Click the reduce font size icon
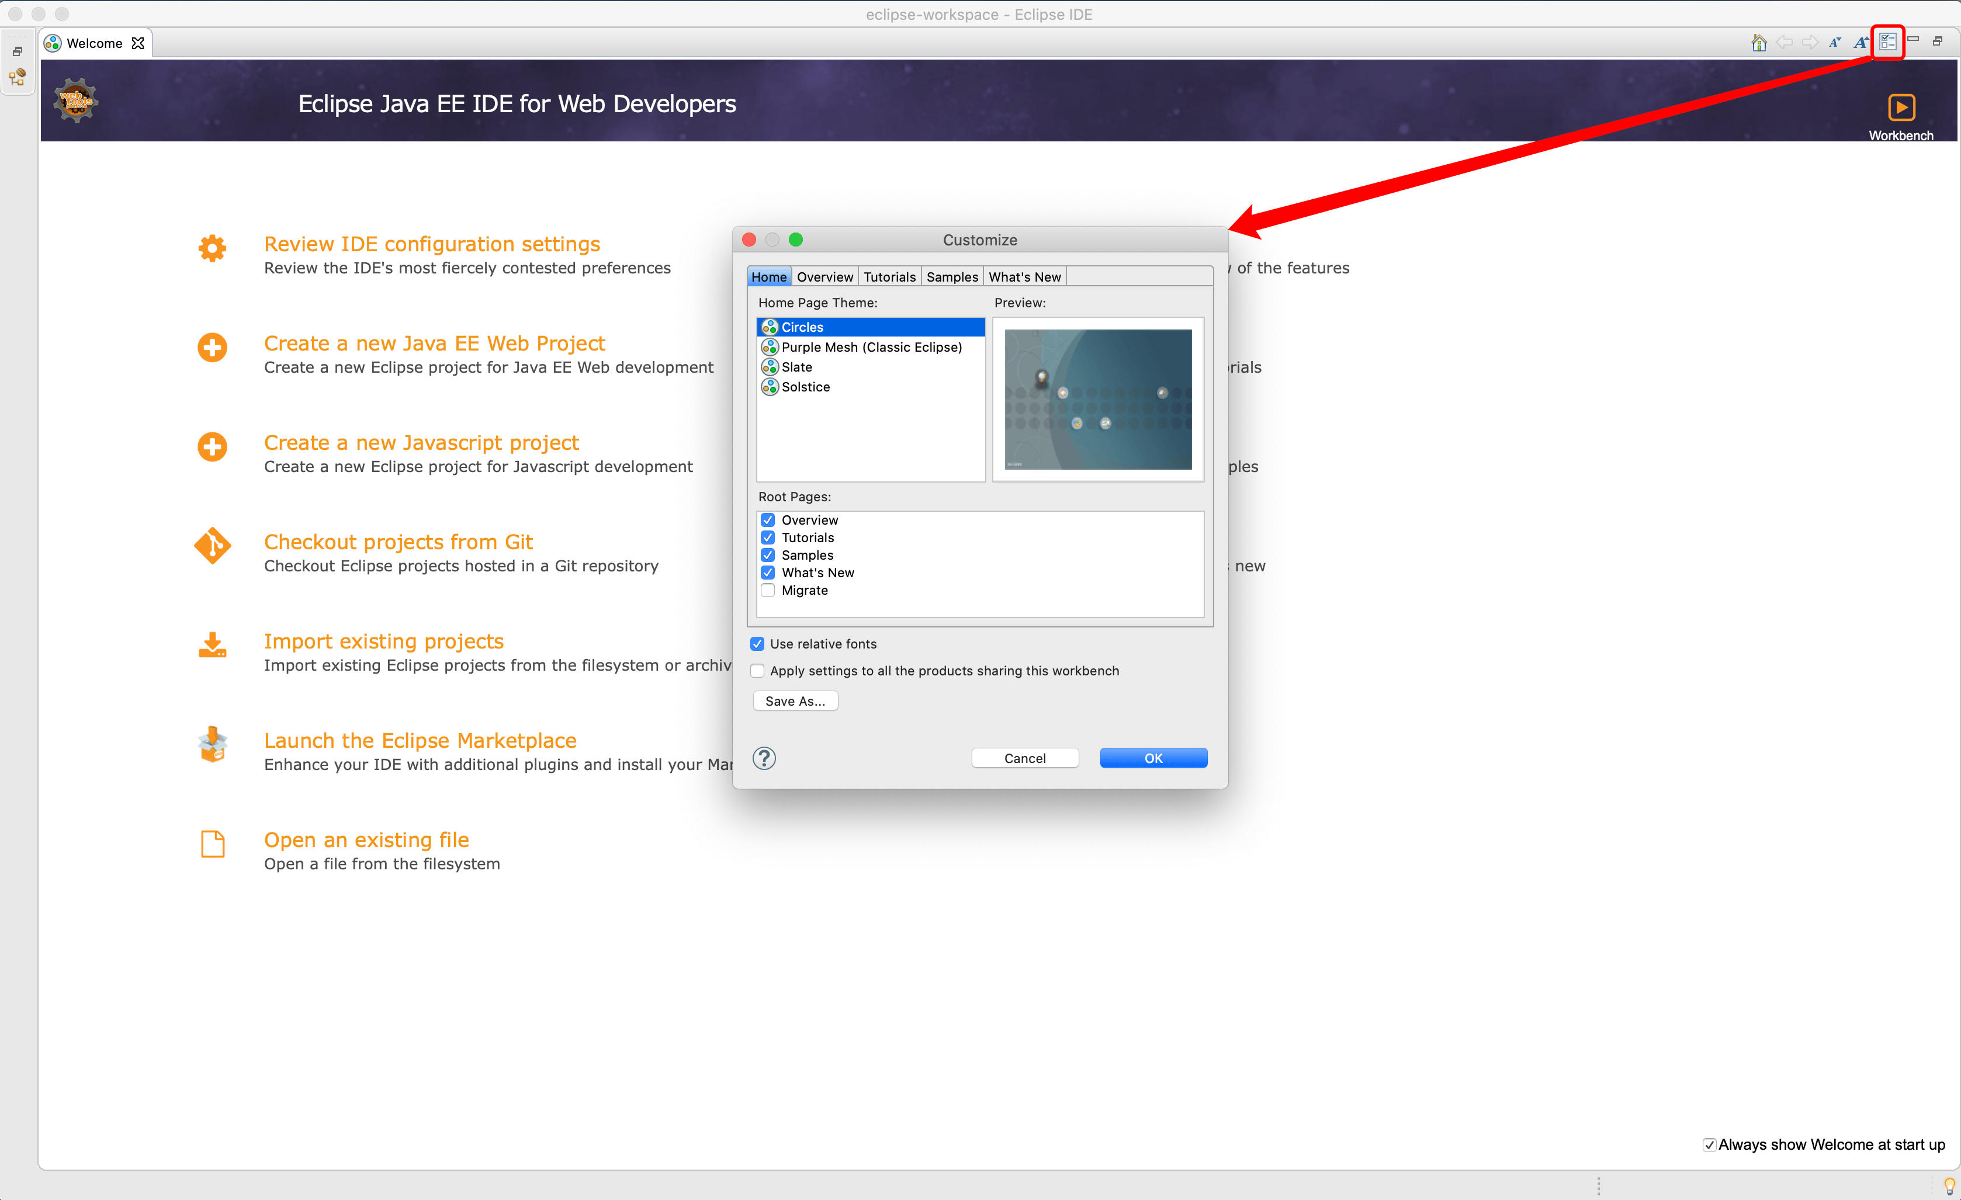The height and width of the screenshot is (1200, 1961). point(1834,42)
